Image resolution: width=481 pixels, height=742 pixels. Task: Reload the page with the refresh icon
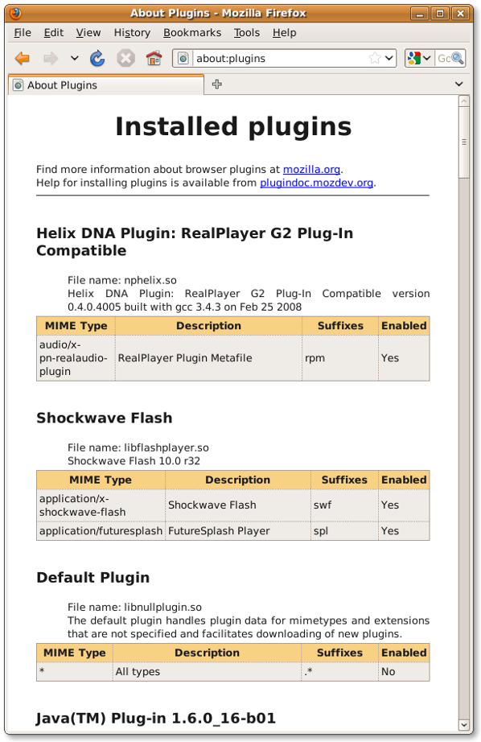(97, 58)
